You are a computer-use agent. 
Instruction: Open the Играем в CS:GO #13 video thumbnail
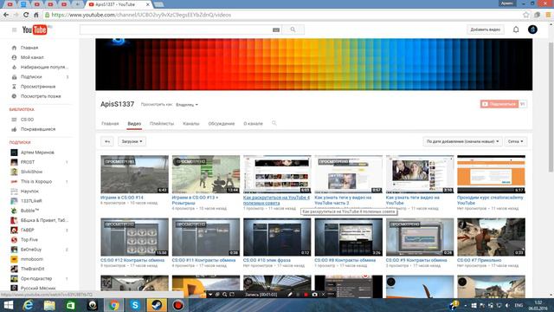point(206,174)
